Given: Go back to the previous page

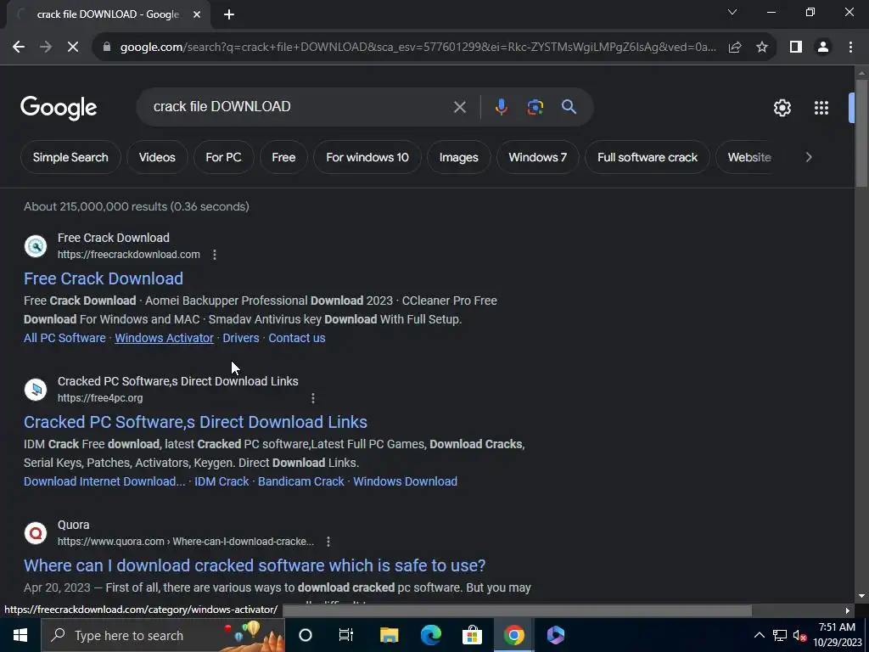Looking at the screenshot, I should coord(19,48).
